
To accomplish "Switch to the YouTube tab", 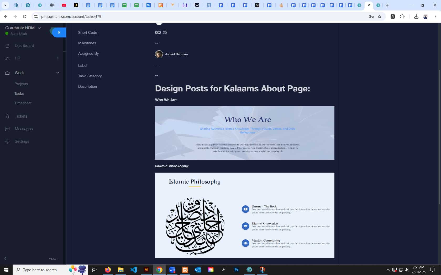I will point(64,5).
